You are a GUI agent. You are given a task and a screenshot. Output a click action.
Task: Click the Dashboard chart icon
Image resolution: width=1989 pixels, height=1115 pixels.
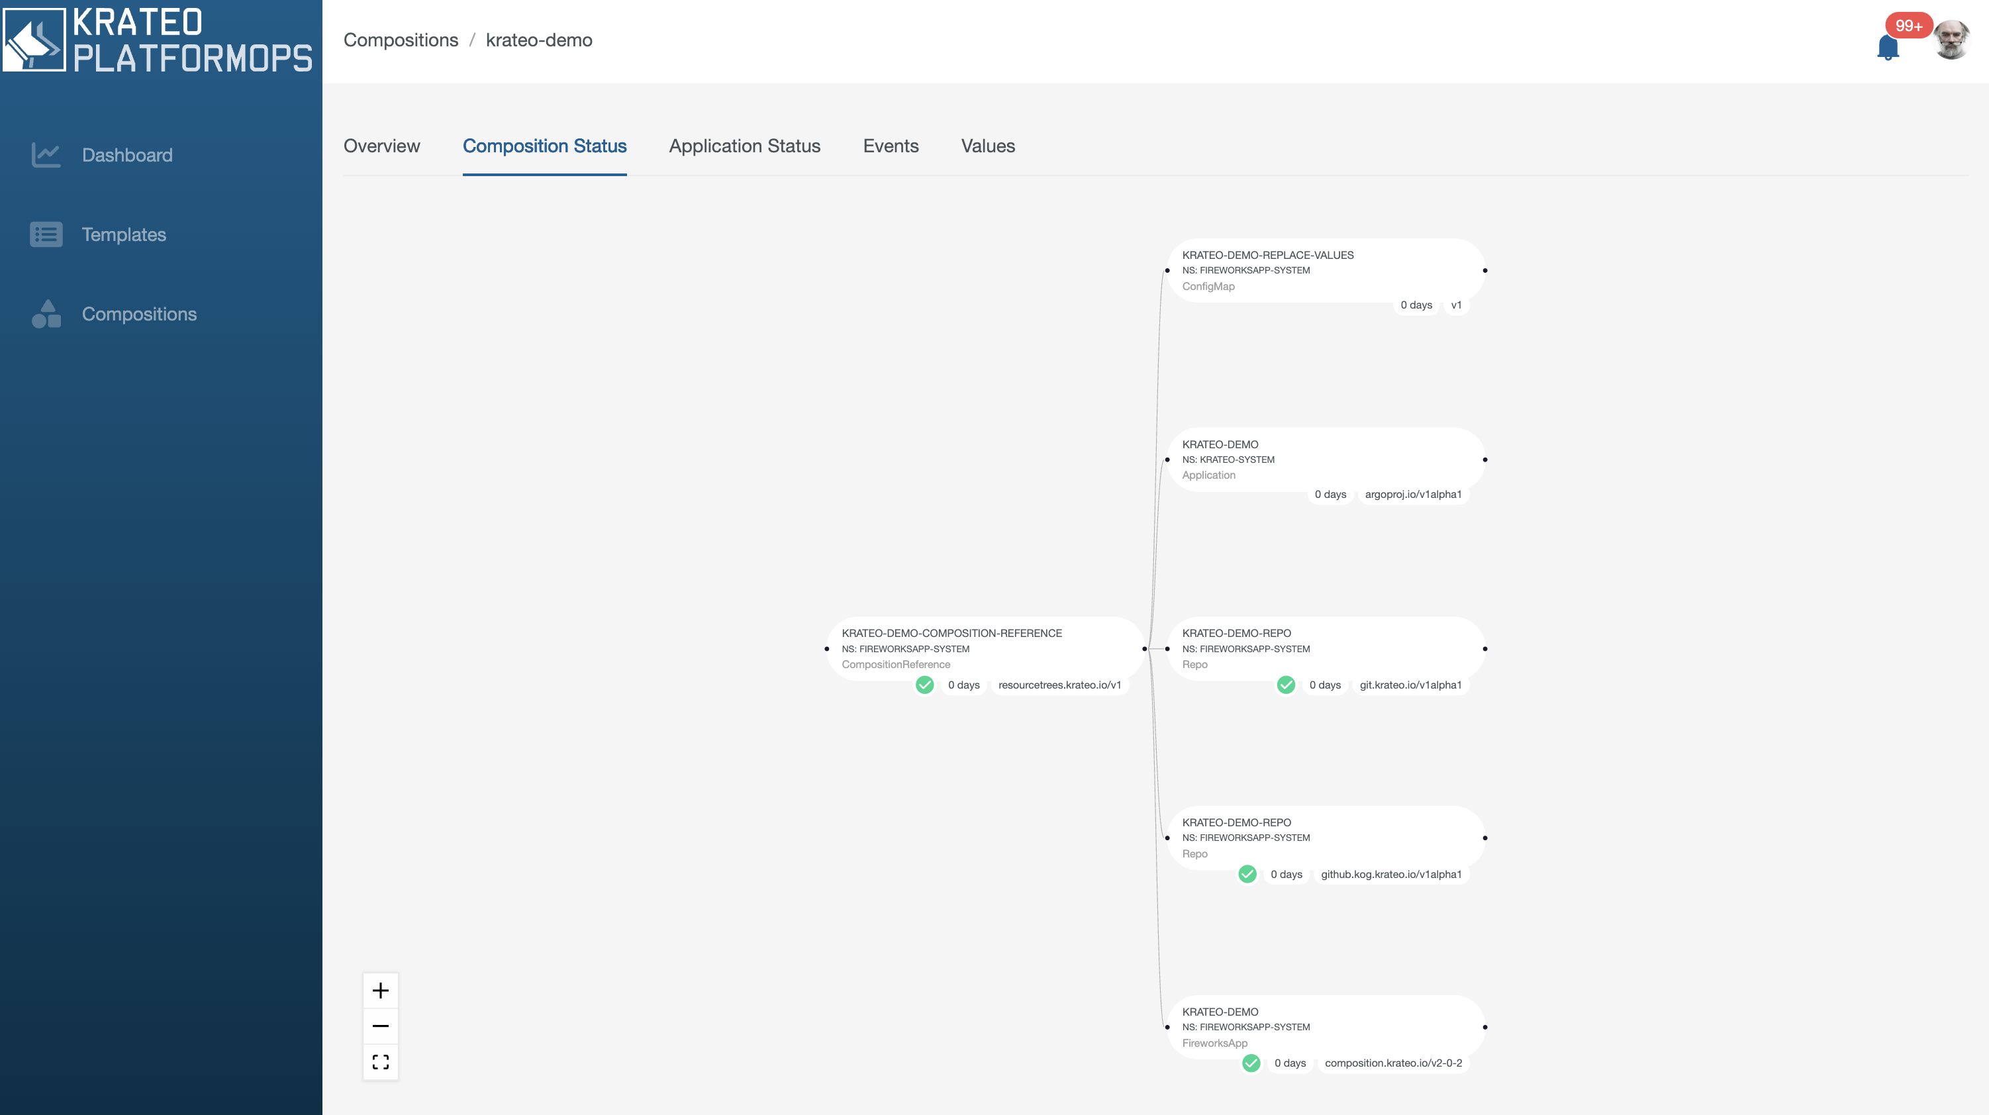tap(46, 154)
